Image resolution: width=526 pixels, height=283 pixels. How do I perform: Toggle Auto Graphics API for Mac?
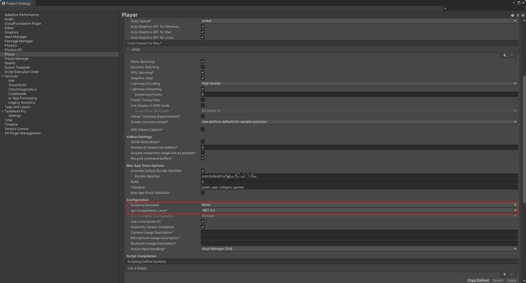coord(202,32)
